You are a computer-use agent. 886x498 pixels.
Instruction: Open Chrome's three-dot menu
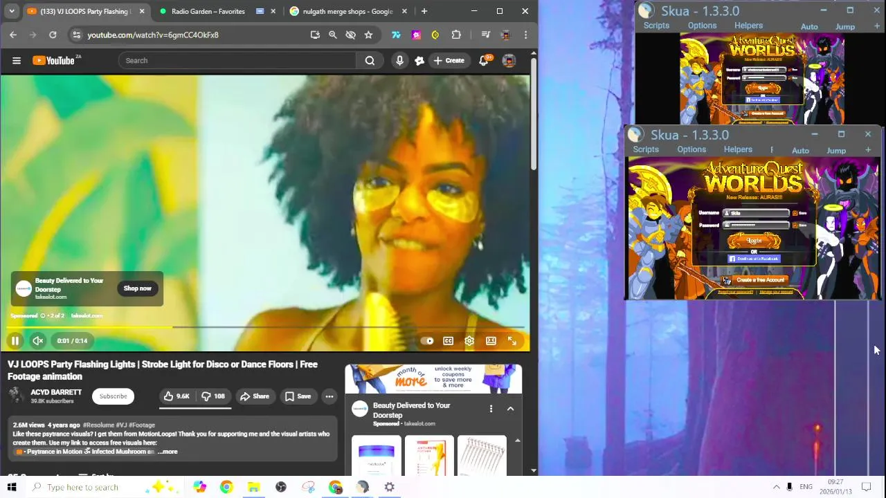525,35
